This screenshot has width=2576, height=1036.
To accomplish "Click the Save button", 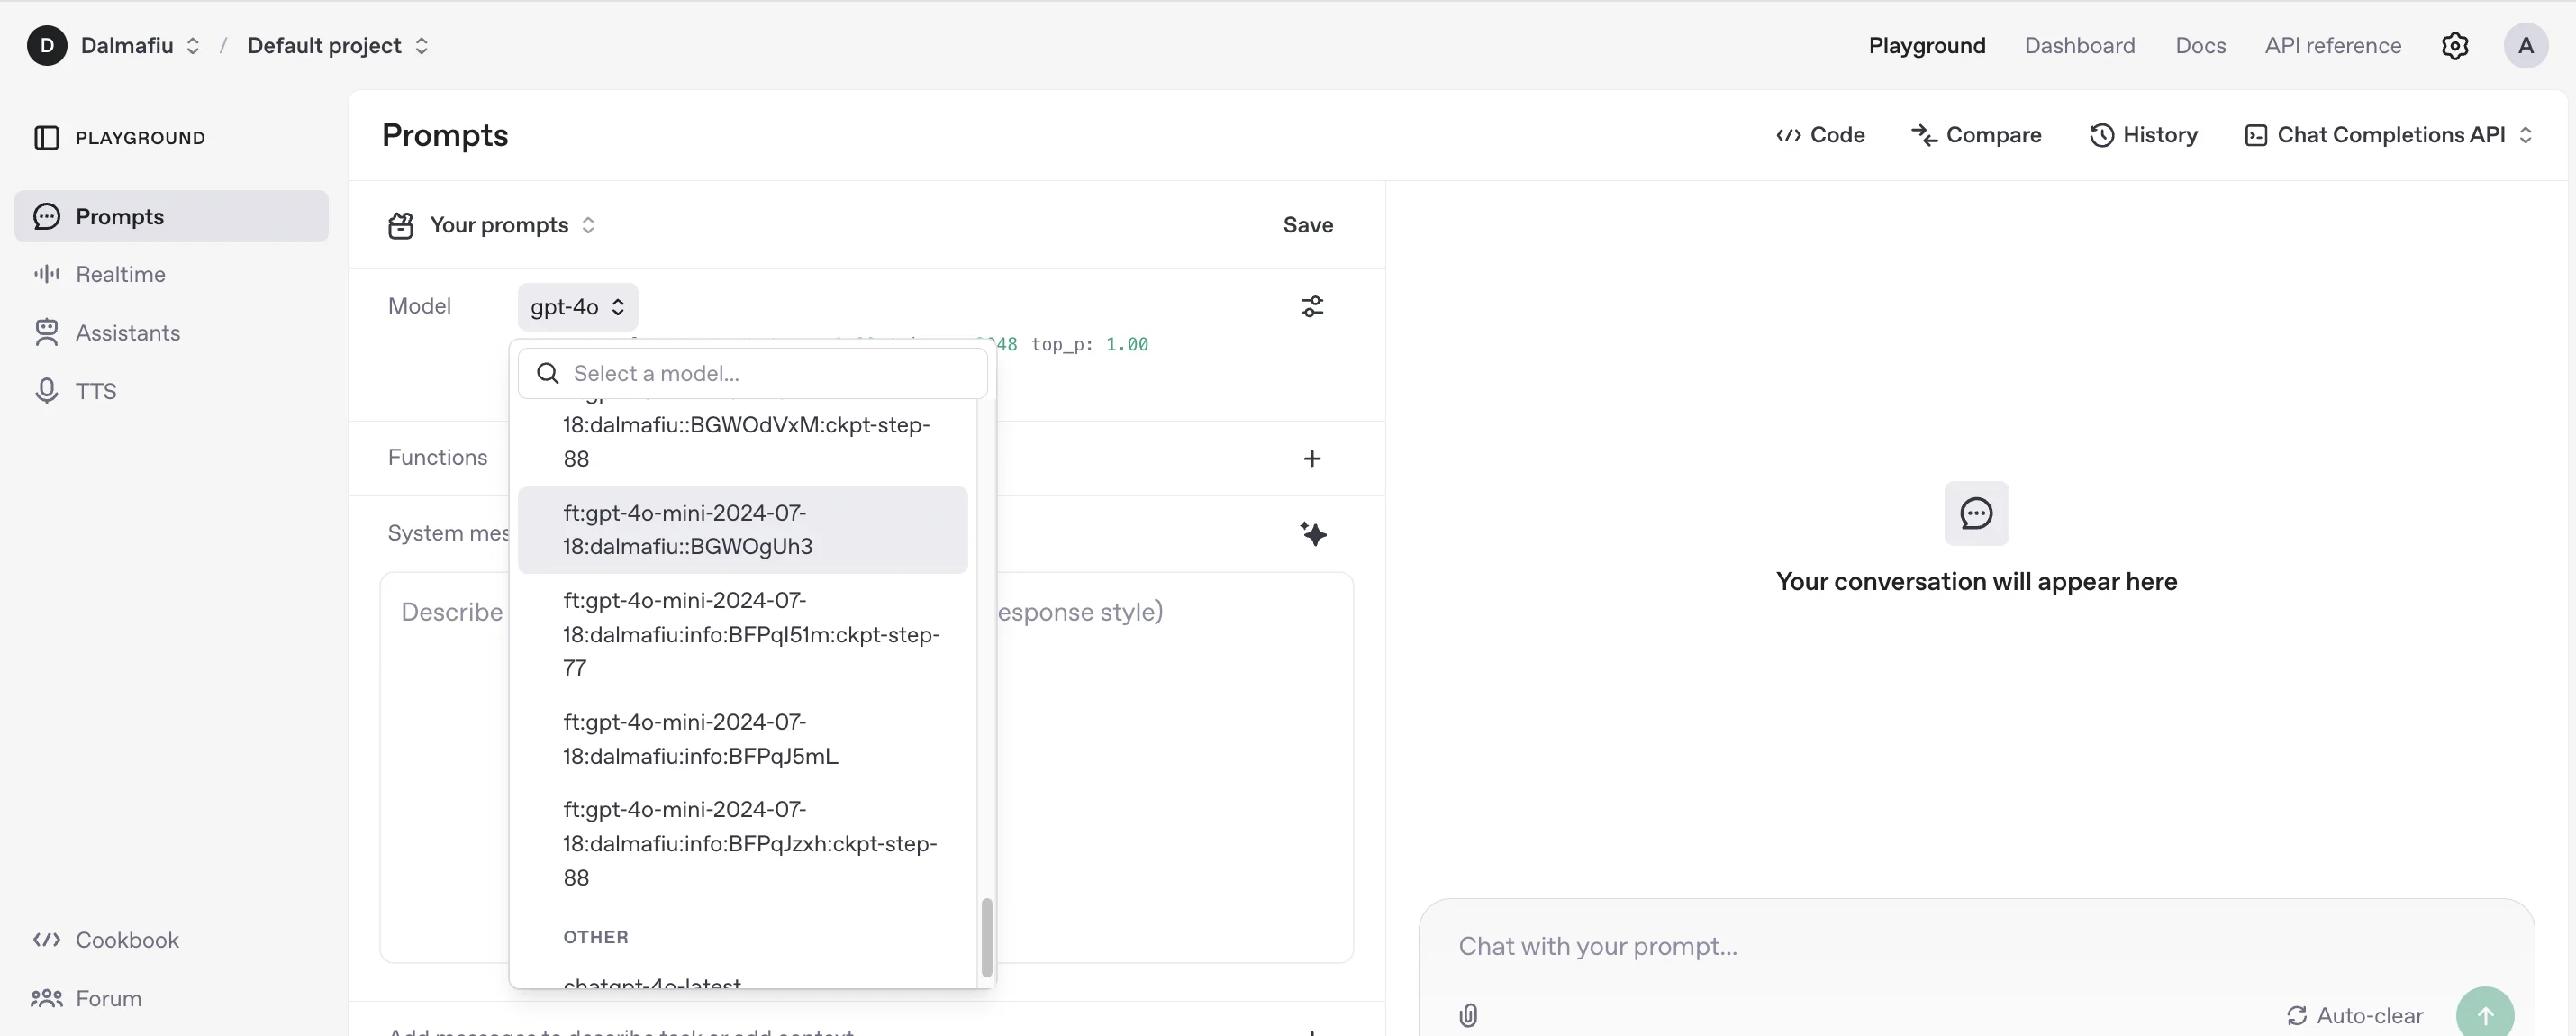I will tap(1307, 225).
